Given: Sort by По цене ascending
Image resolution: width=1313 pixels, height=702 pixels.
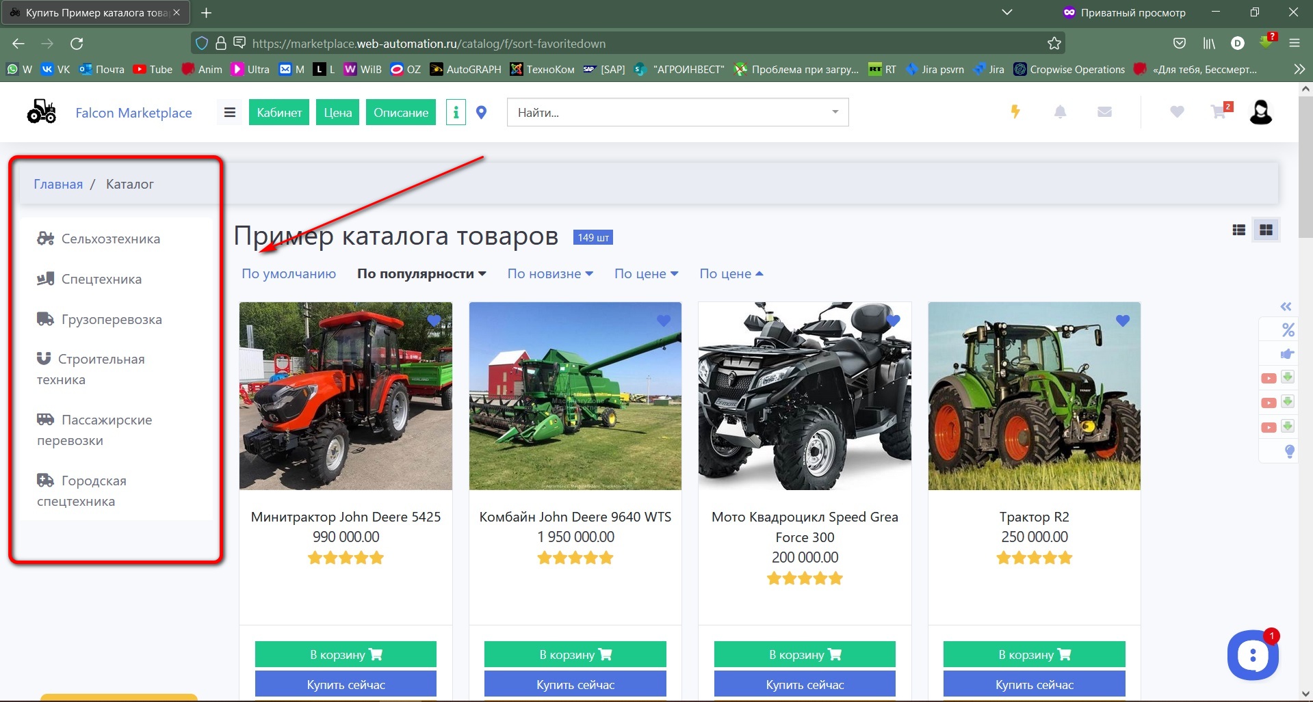Looking at the screenshot, I should 731,273.
